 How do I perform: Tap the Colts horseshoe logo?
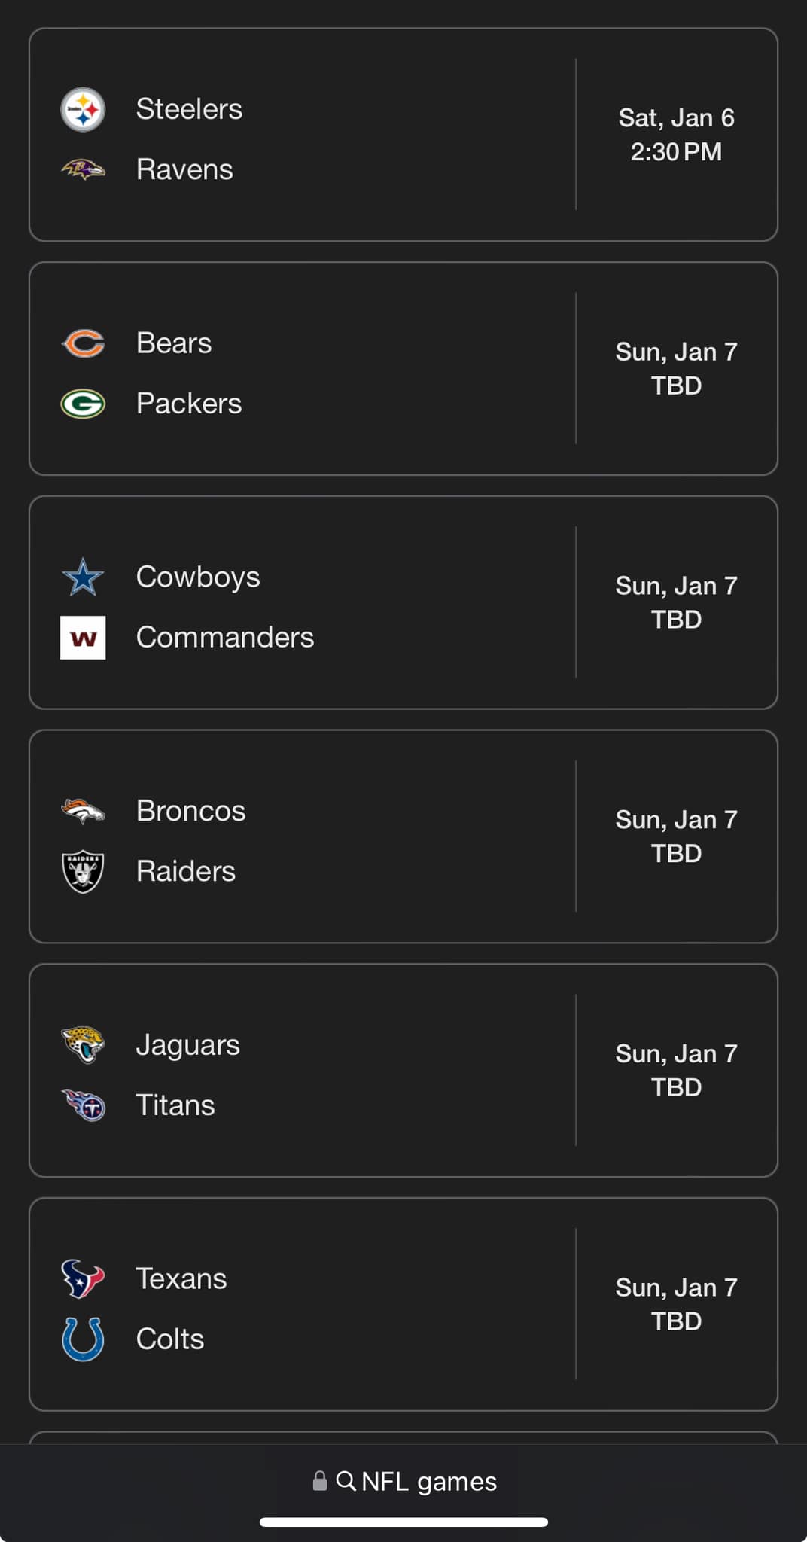(83, 1339)
